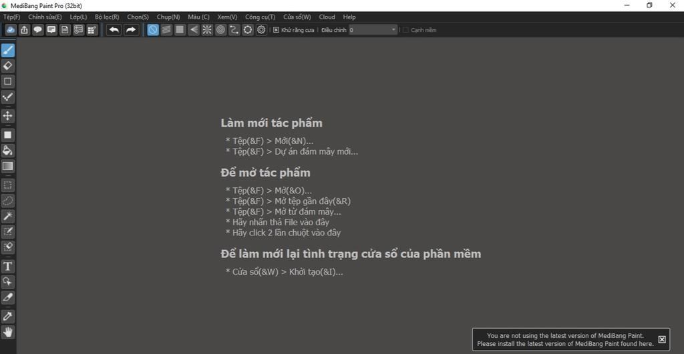684x354 pixels.
Task: Select the Brush tool
Action: (8, 51)
